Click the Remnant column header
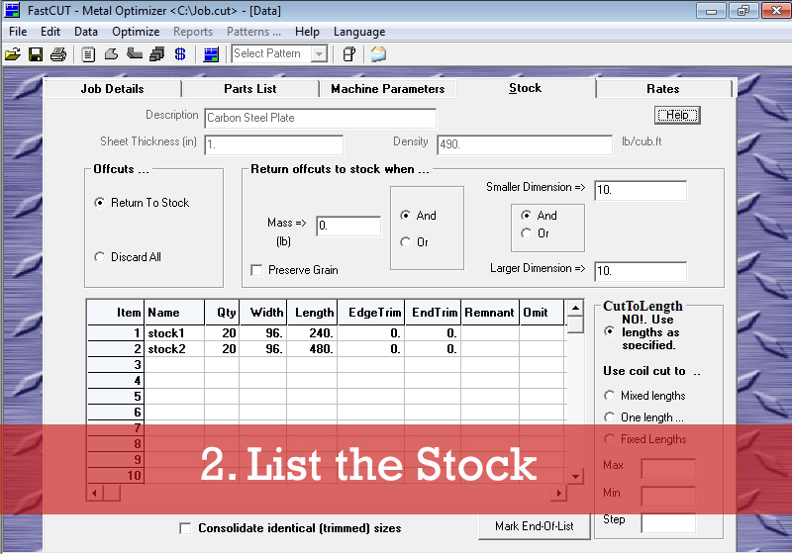Viewport: 792px width, 554px height. point(490,313)
